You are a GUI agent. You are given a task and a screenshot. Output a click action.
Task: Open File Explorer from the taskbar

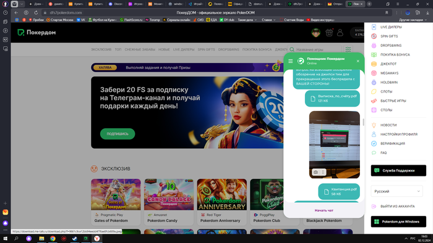41,239
